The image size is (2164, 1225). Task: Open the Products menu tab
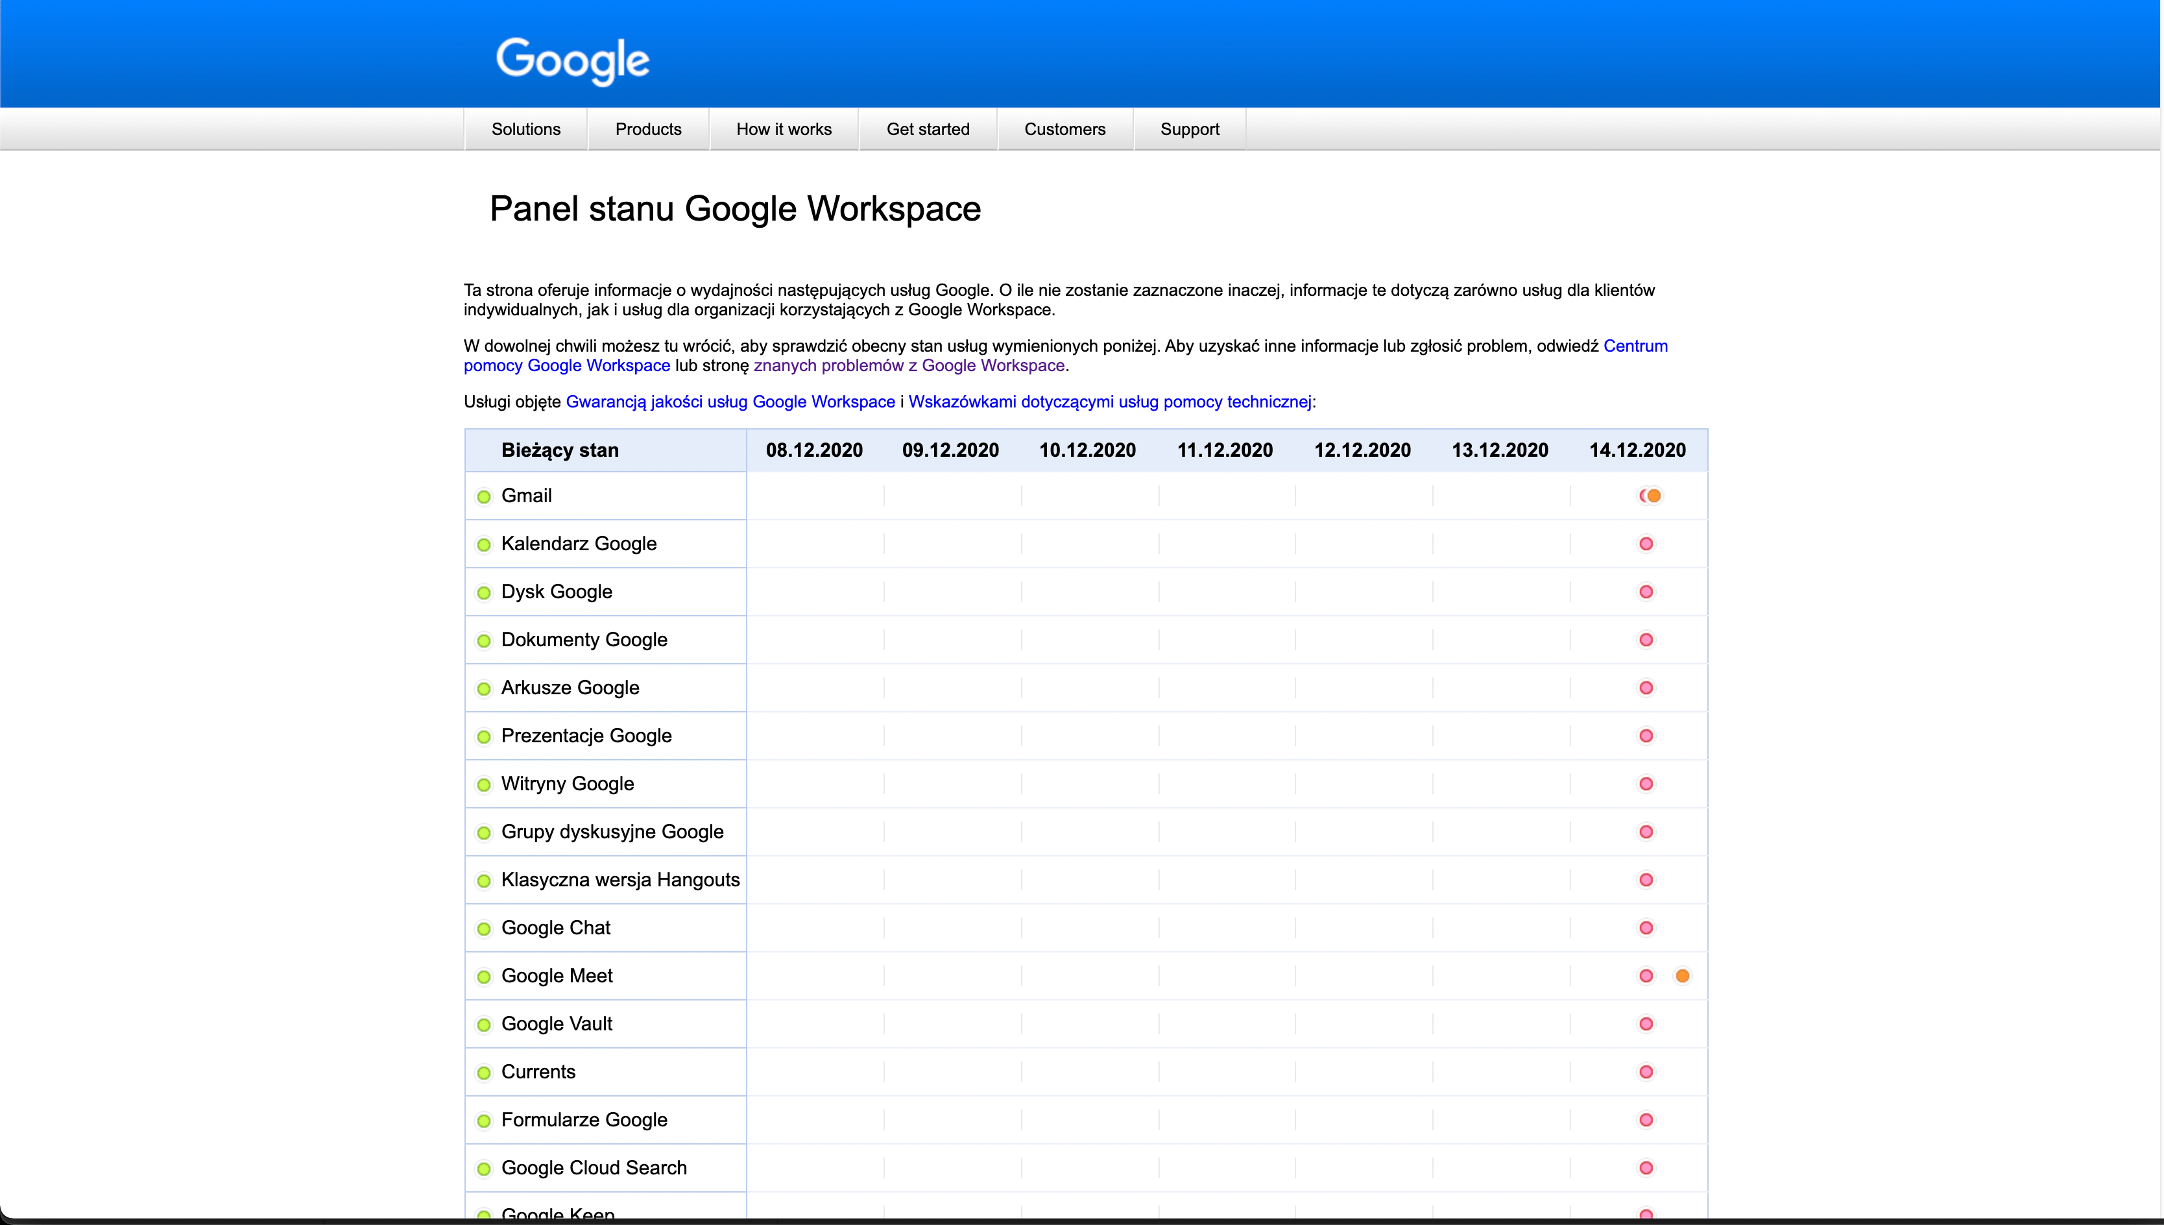point(649,130)
